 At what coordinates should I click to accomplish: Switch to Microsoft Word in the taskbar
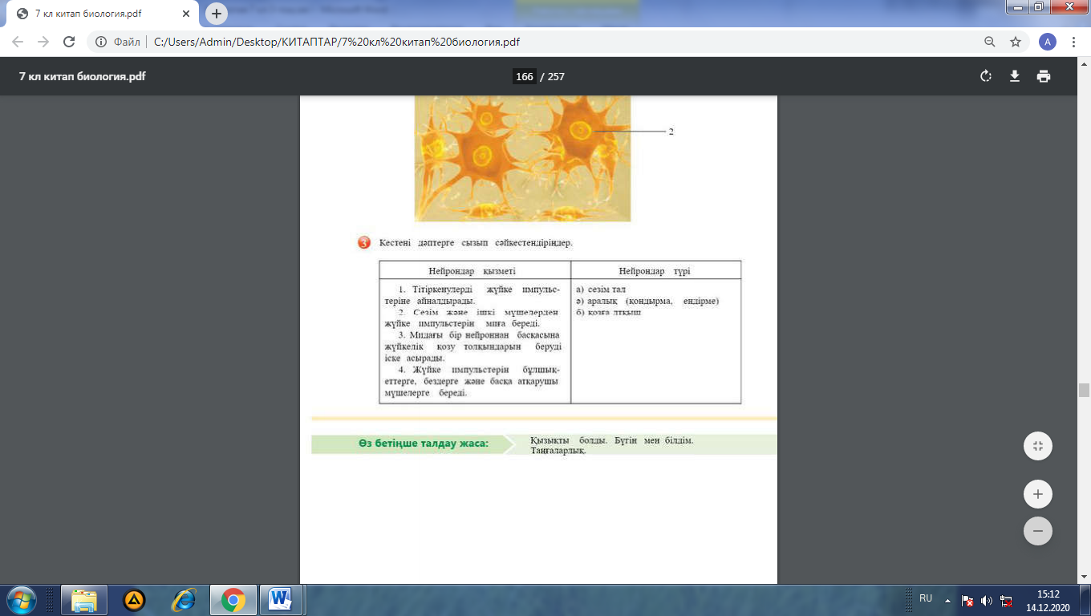pos(281,600)
